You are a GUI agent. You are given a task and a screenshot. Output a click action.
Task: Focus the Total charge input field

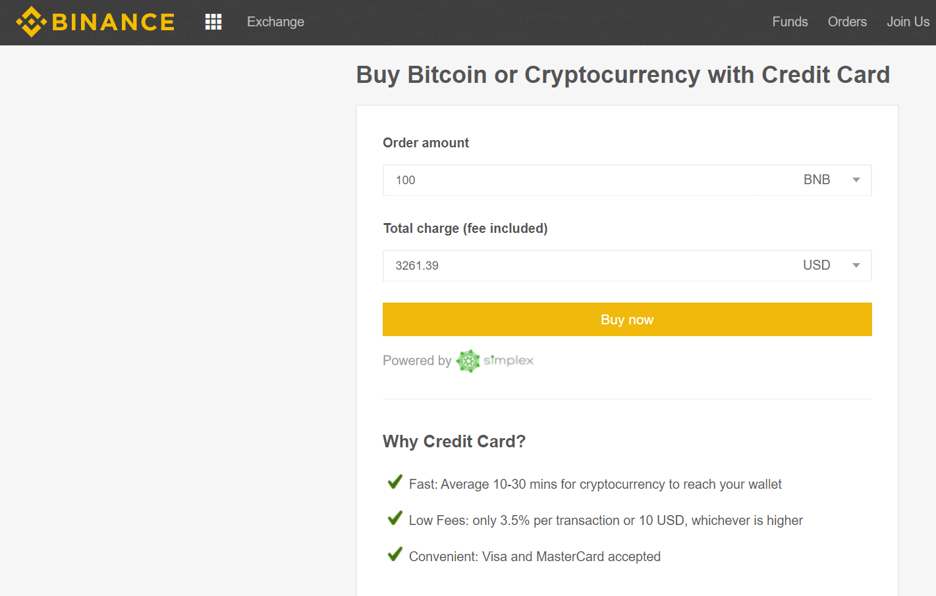(570, 266)
